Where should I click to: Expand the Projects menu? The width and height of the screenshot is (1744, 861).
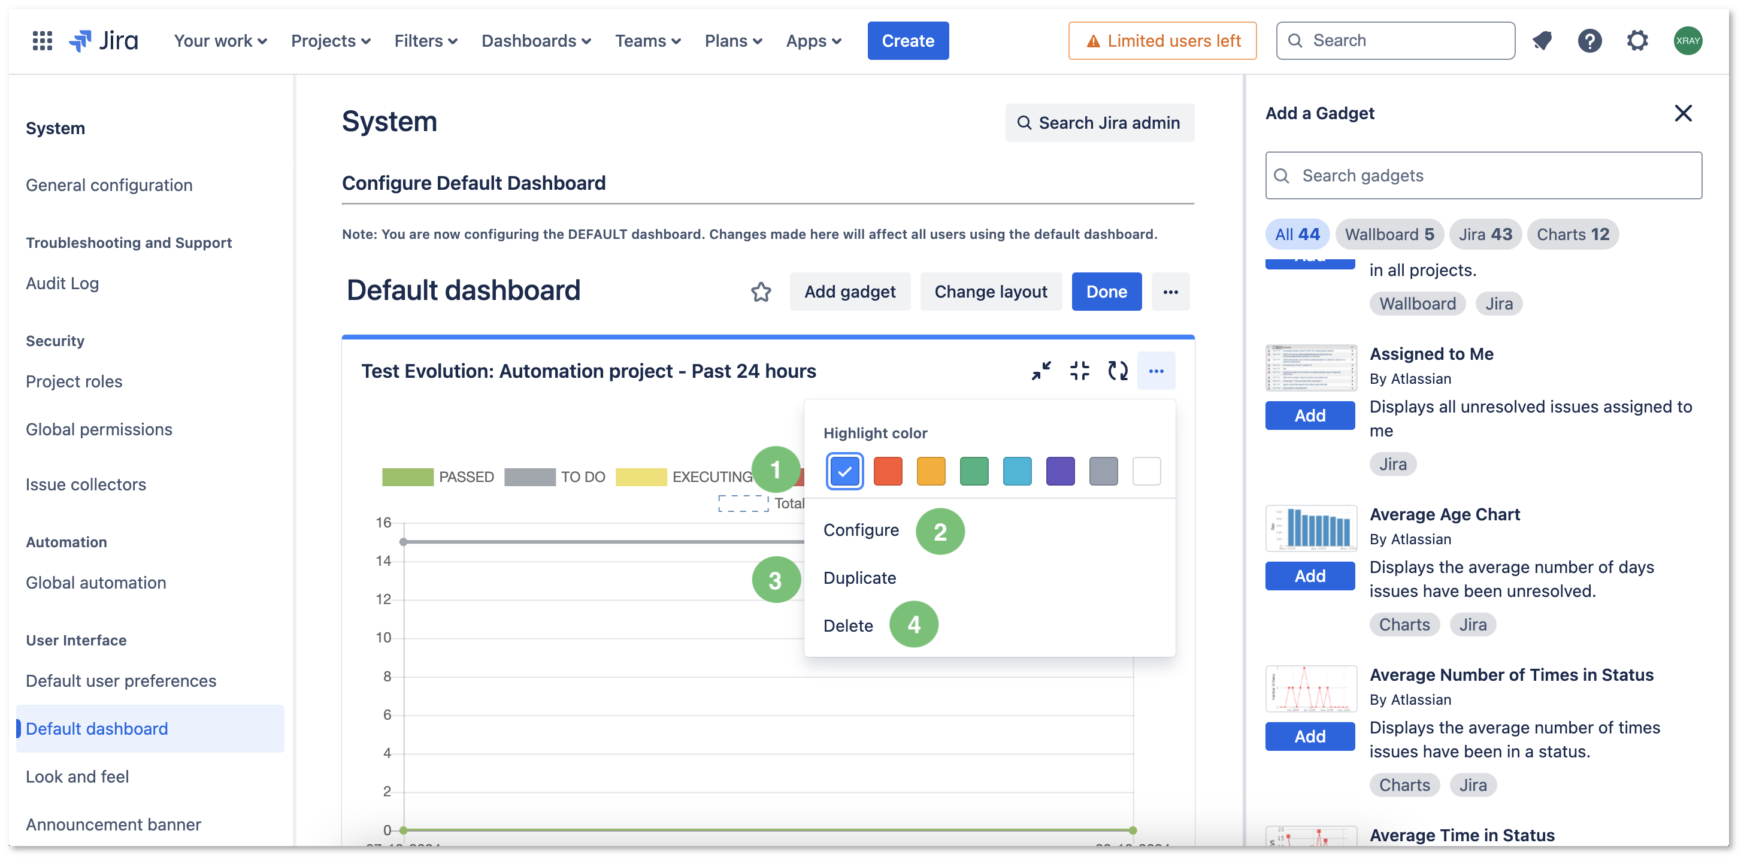tap(331, 41)
